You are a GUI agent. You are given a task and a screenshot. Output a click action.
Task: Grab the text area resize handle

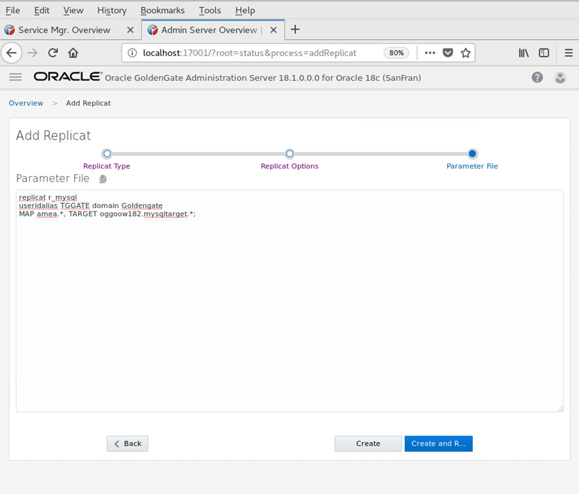[560, 409]
